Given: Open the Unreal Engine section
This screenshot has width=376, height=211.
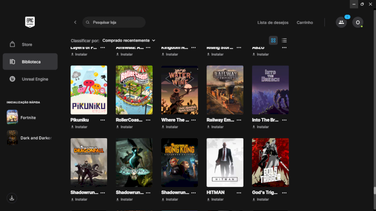Looking at the screenshot, I should 30,79.
